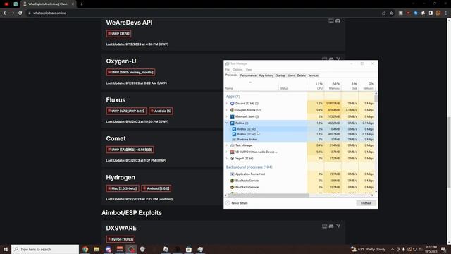Expand the Task Manager process group
Screen dimensions: 451x254
coord(227,145)
